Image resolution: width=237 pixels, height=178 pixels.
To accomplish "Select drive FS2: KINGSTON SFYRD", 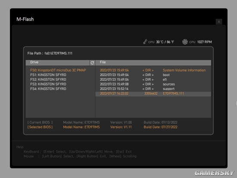I will (x=48, y=79).
